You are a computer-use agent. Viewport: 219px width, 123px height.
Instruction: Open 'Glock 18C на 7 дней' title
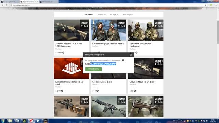[102, 82]
